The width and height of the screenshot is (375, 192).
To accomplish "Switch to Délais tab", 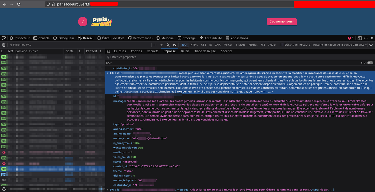I will (x=185, y=51).
